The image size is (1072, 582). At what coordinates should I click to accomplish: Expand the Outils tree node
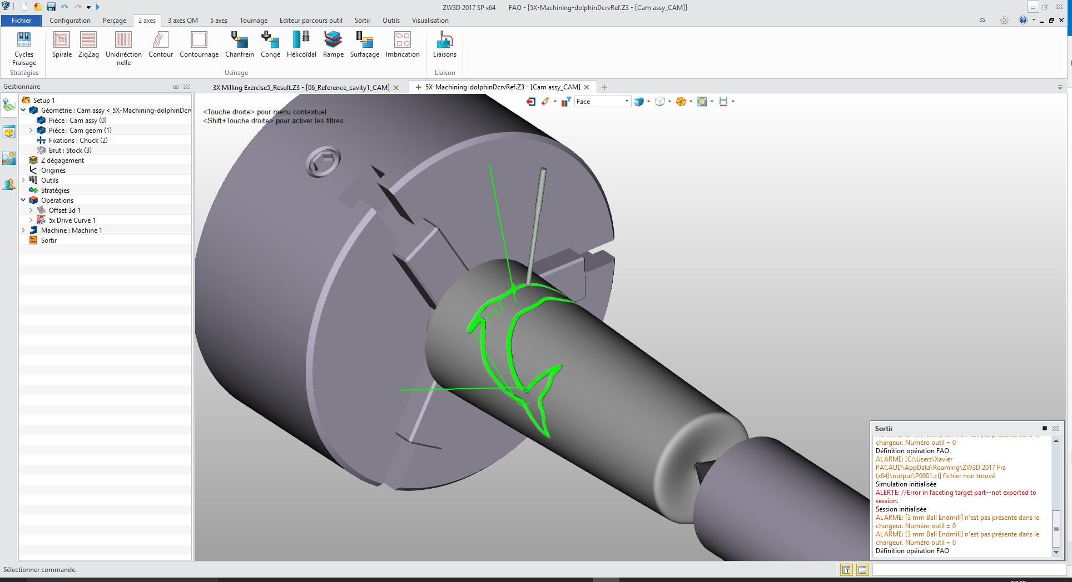pos(23,180)
